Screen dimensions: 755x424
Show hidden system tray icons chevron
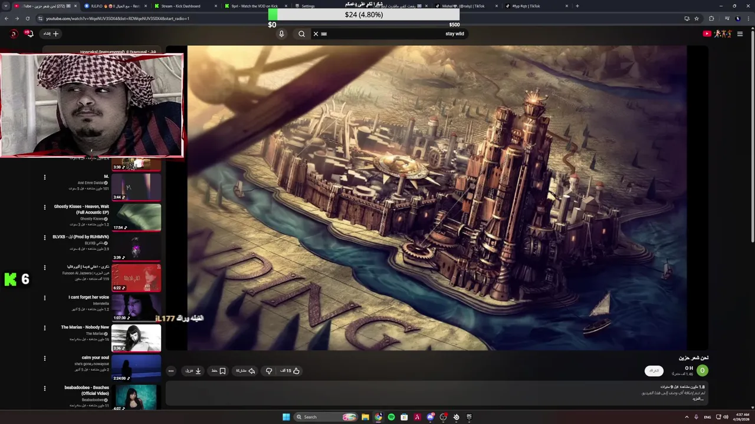(x=687, y=417)
